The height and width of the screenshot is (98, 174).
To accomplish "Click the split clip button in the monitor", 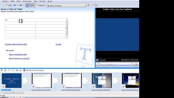I will click(x=132, y=65).
